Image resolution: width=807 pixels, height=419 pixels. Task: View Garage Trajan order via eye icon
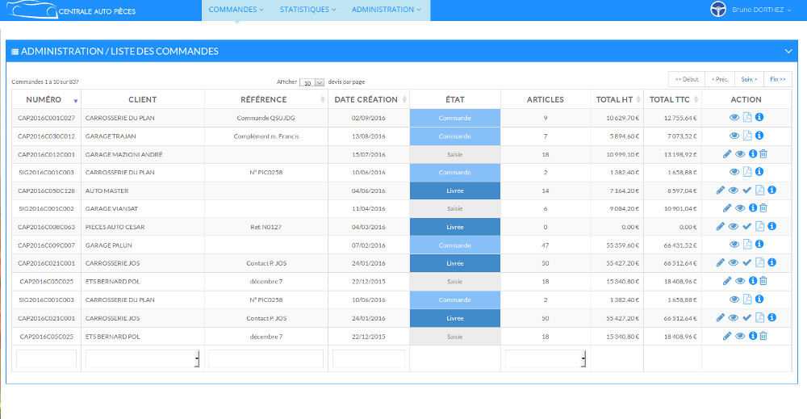[x=734, y=136]
